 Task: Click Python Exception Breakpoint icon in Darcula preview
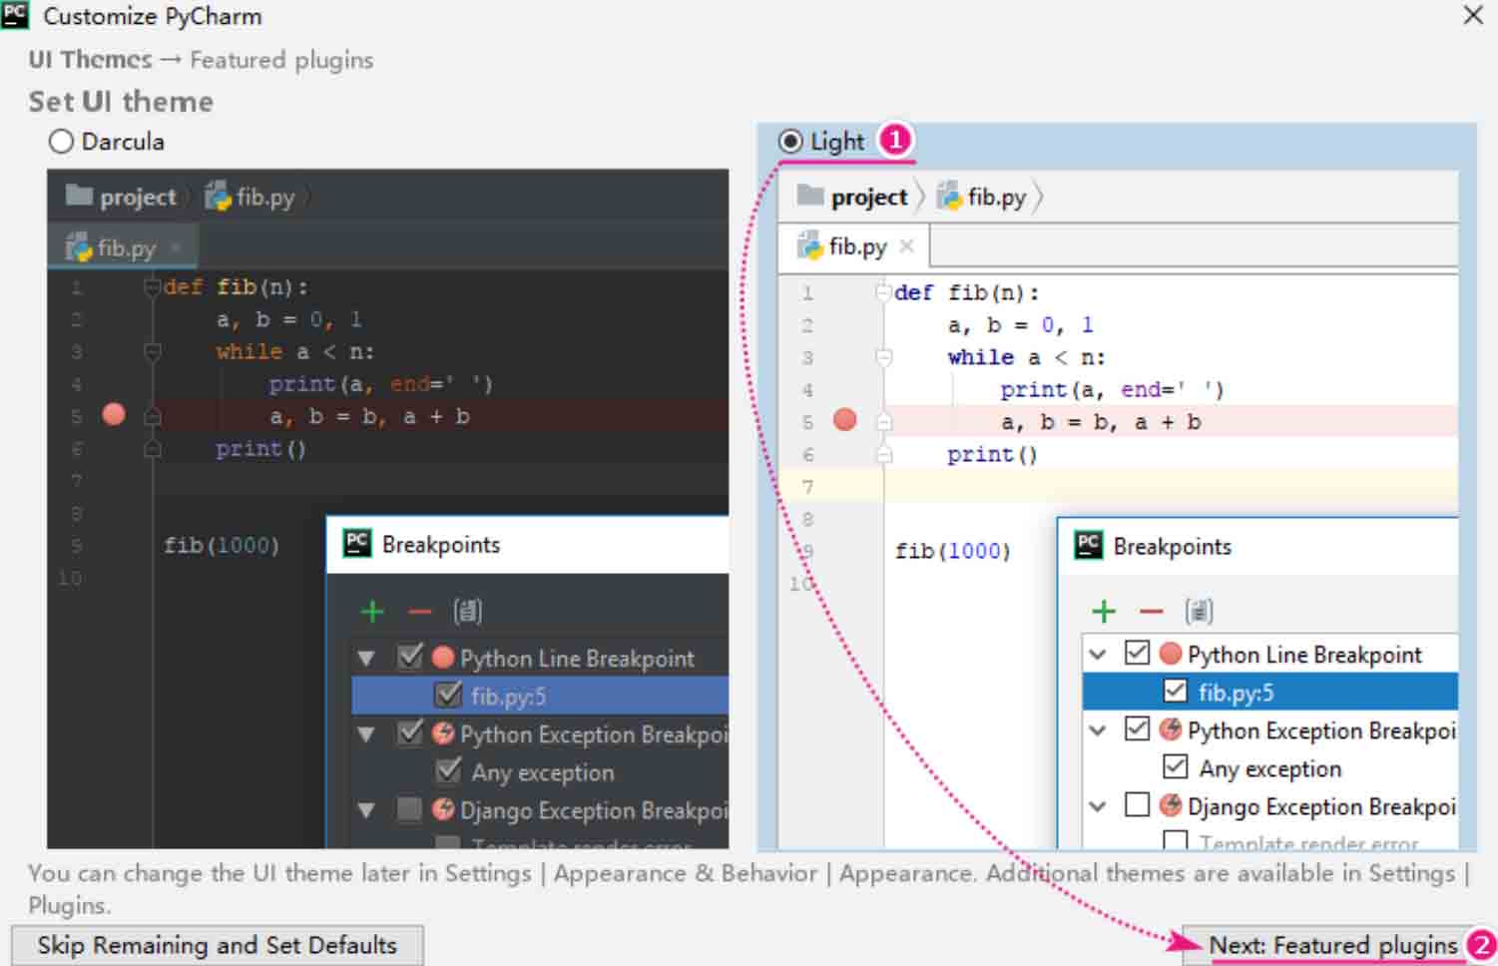443,733
